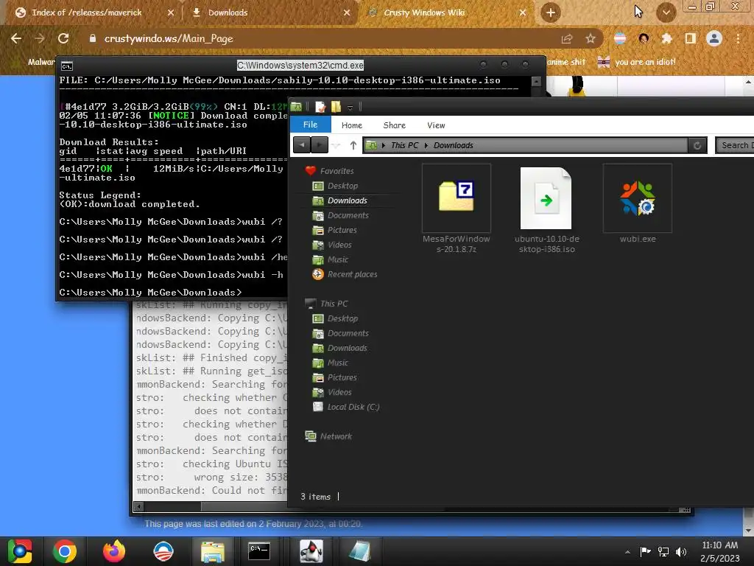Open the Chrome profile avatar
The height and width of the screenshot is (566, 754).
point(714,38)
